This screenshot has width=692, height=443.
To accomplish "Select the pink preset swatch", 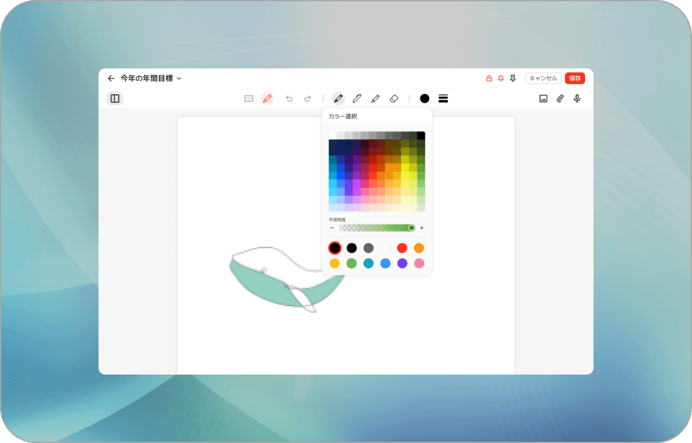I will [419, 264].
